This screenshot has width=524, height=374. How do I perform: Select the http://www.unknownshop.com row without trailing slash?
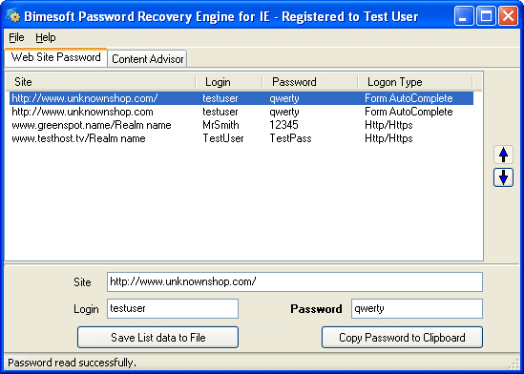pos(241,112)
